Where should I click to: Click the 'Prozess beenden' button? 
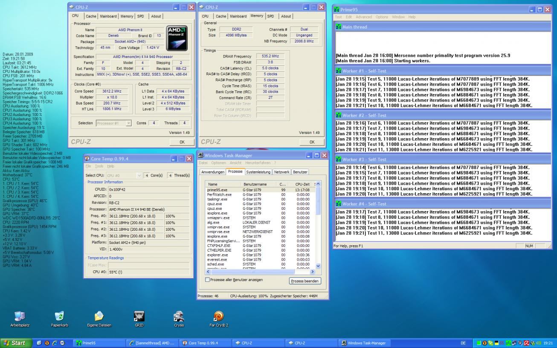coord(305,281)
